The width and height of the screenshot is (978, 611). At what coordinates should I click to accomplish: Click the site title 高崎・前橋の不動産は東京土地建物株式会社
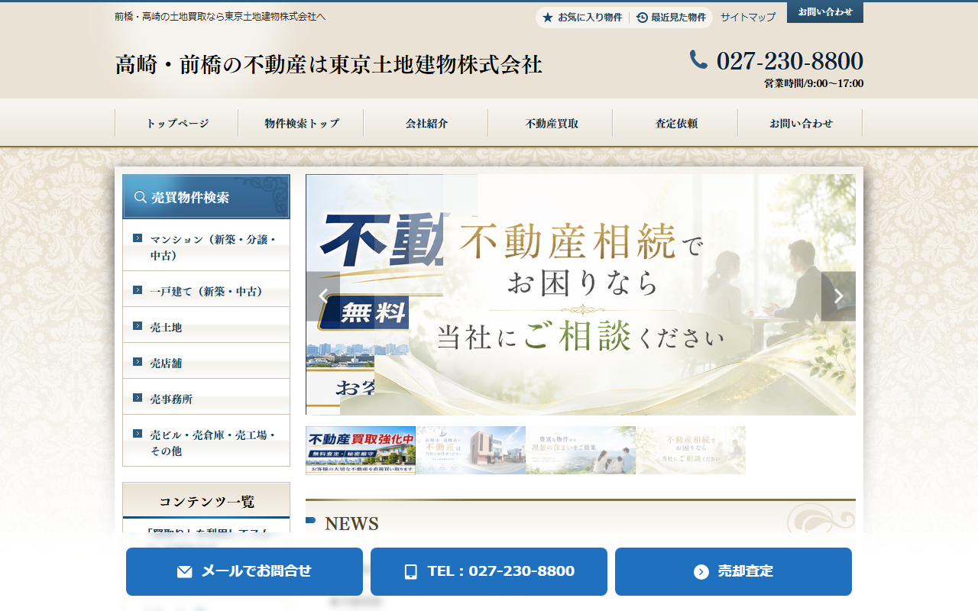click(329, 65)
